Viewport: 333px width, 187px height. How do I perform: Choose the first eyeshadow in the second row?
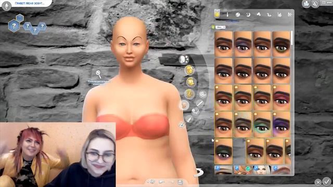tap(224, 71)
